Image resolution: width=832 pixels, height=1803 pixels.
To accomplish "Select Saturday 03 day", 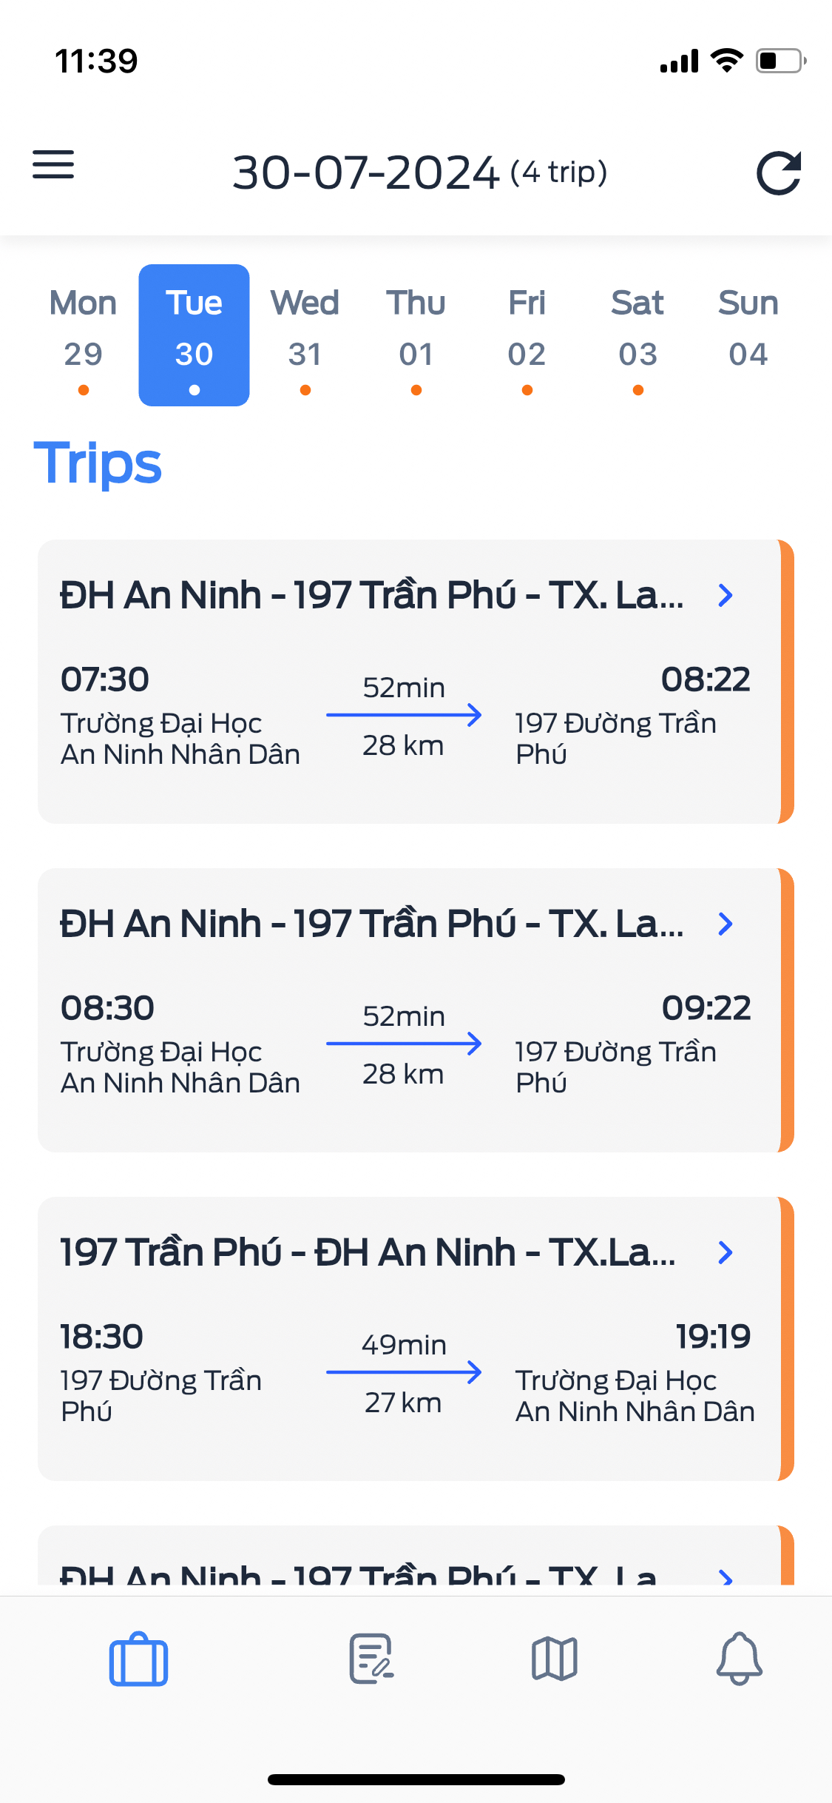I will pyautogui.click(x=637, y=335).
